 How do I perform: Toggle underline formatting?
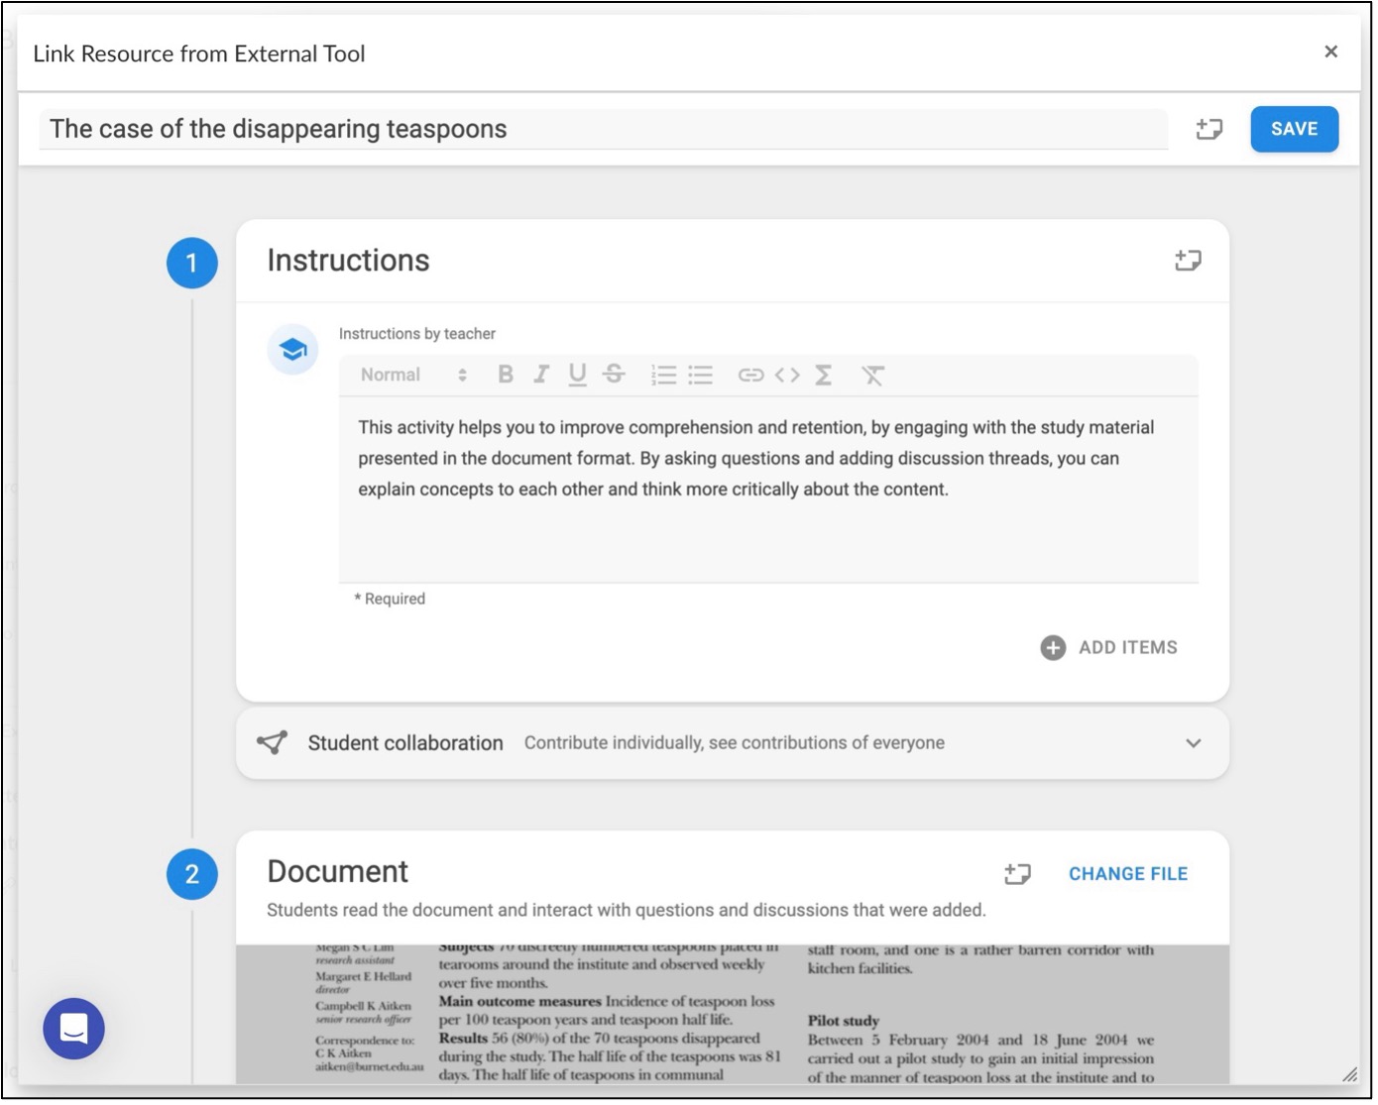click(x=577, y=375)
